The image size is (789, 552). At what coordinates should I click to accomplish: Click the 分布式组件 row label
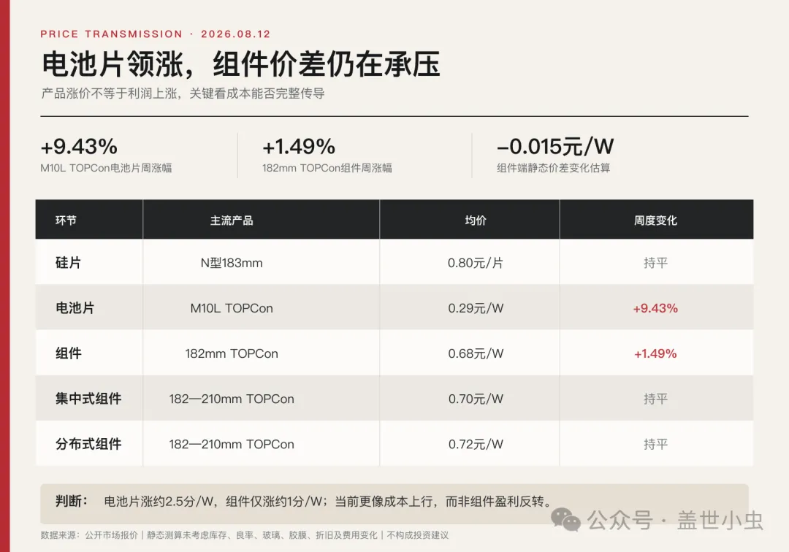(88, 444)
